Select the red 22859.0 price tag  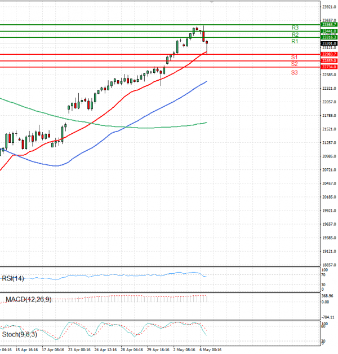coord(329,61)
